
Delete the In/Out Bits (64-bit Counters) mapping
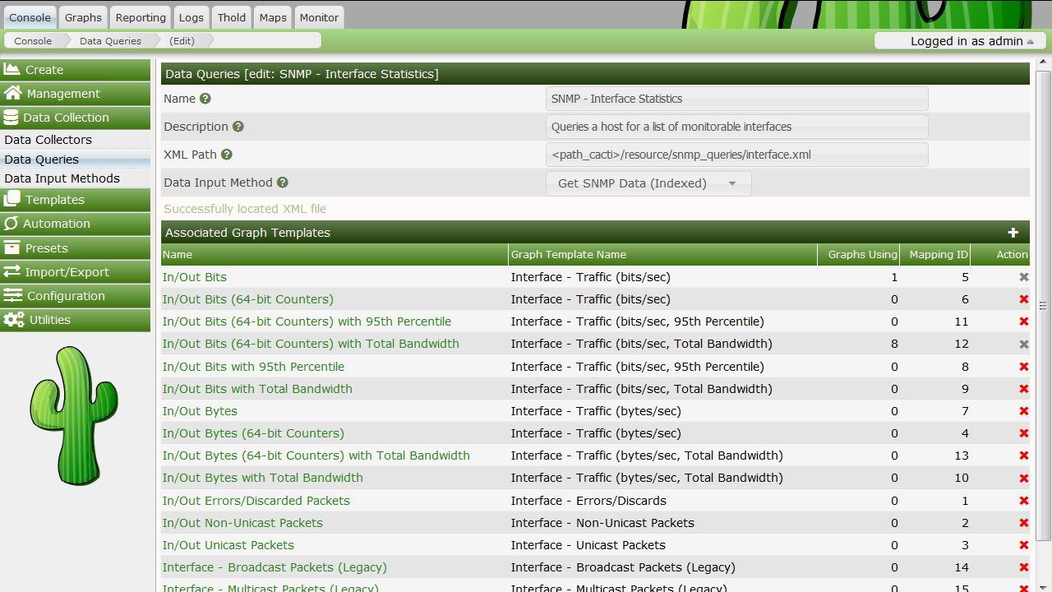tap(1024, 299)
